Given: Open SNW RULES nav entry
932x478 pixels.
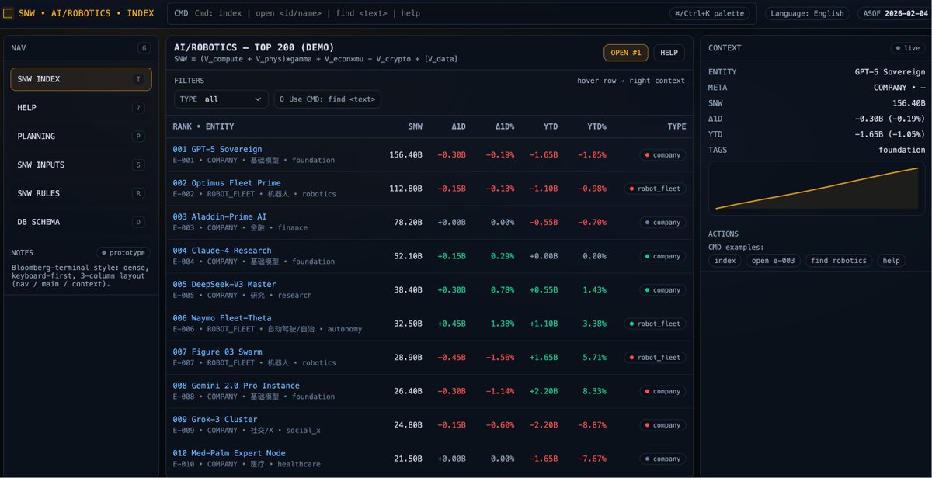Looking at the screenshot, I should [x=81, y=193].
